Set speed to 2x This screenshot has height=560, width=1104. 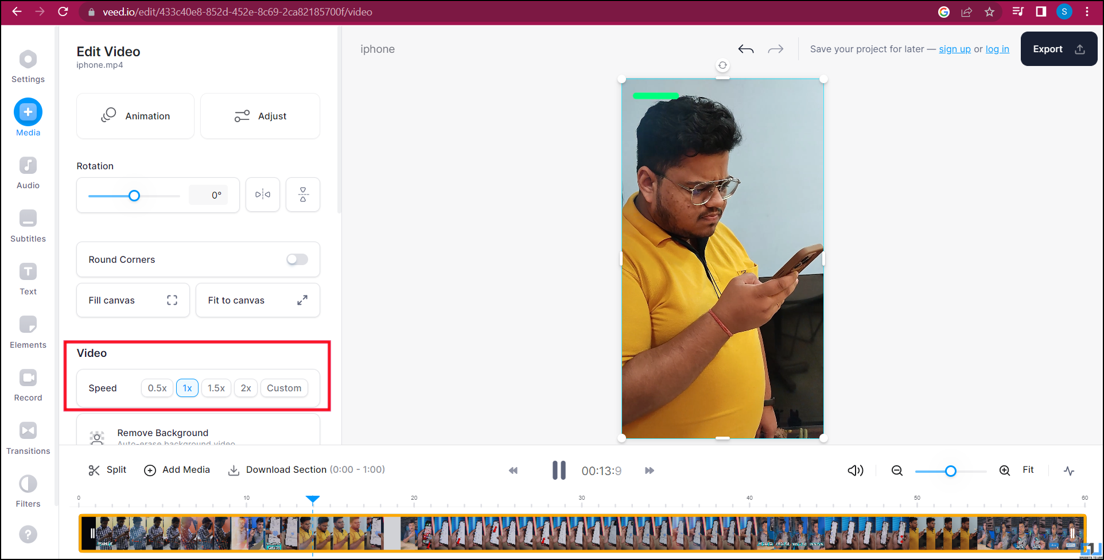246,388
